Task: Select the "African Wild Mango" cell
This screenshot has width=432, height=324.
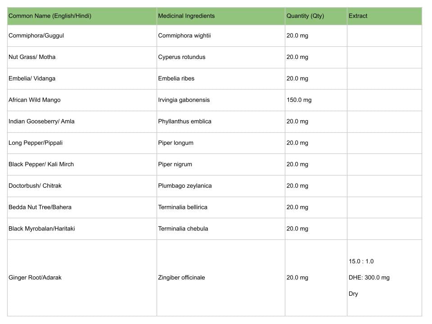Action: tap(35, 100)
